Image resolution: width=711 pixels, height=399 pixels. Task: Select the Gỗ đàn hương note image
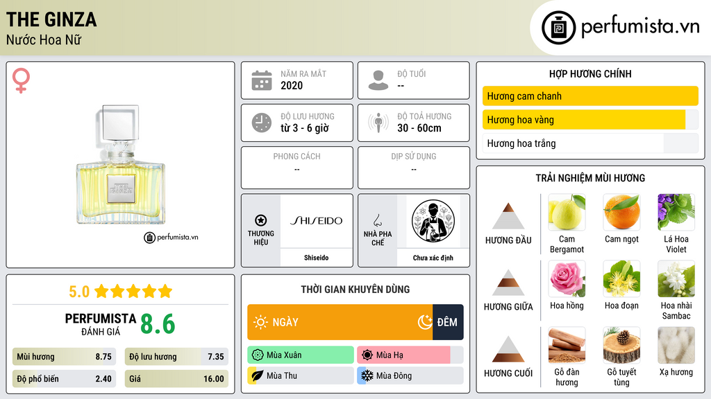(x=567, y=345)
